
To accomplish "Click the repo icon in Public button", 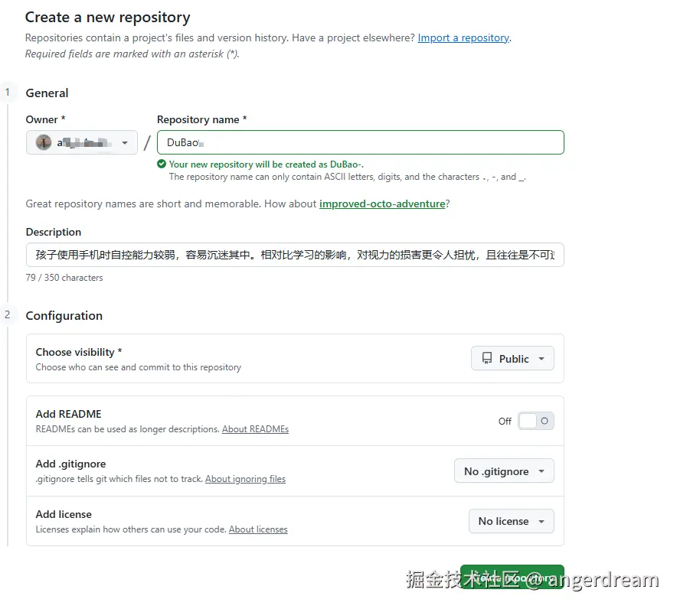I will tap(487, 358).
